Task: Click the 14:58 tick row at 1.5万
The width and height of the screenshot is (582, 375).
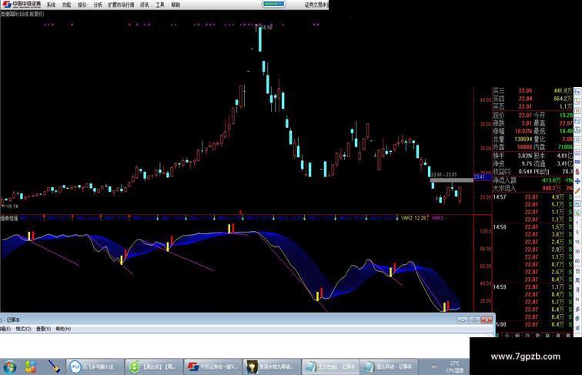Action: click(533, 227)
